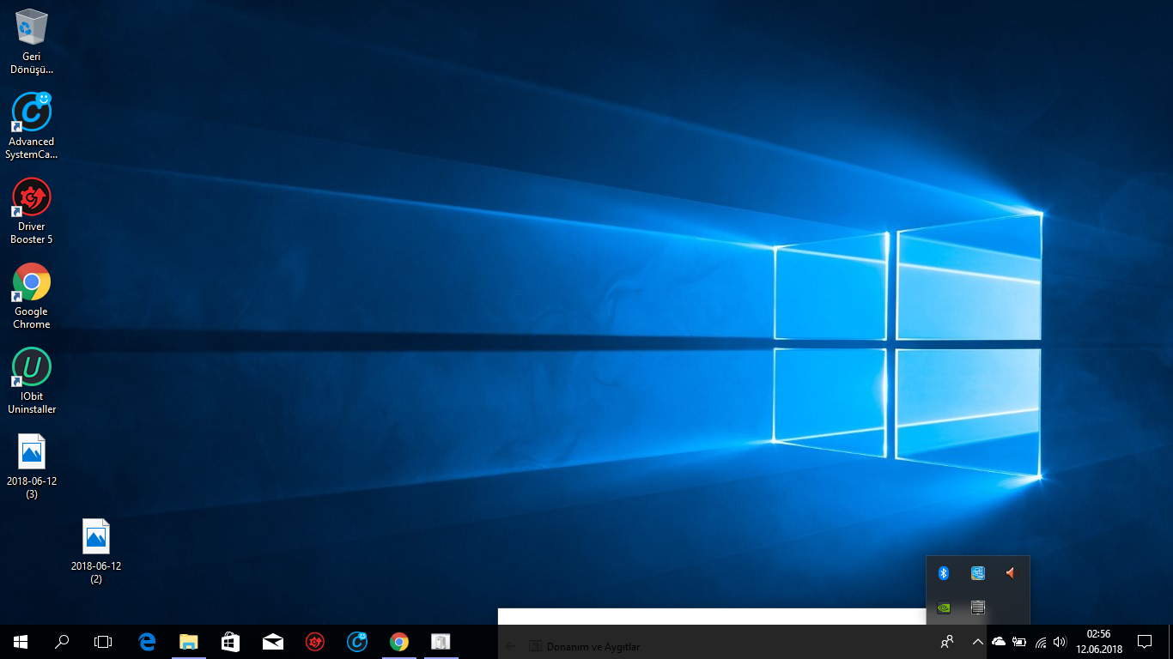This screenshot has height=659, width=1173.
Task: Select the image file 2018-06-12 (3)
Action: 32,466
